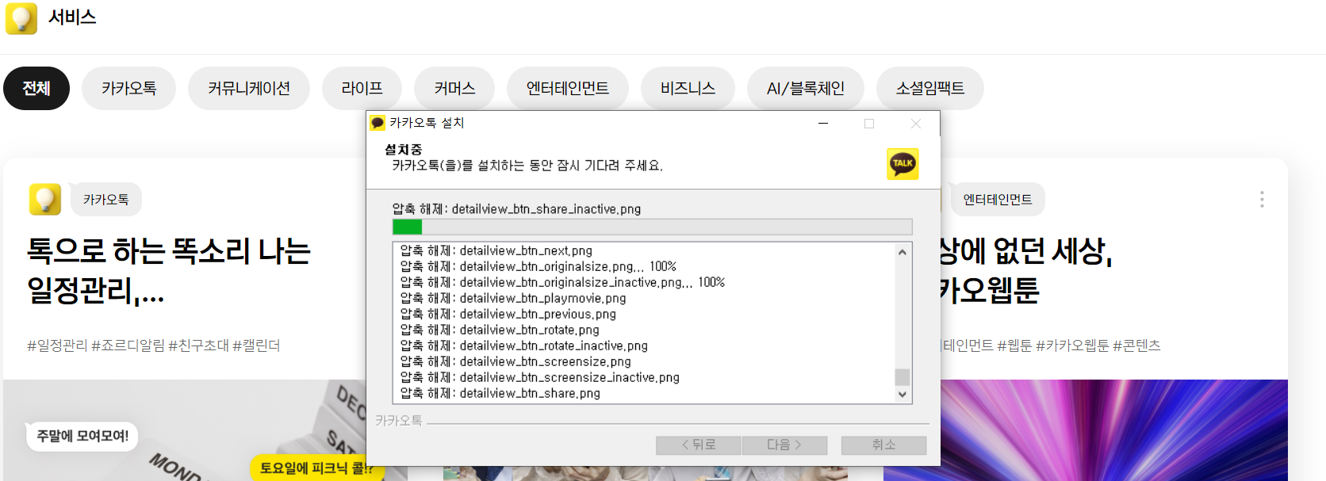
Task: Select log line detailview_btn_screensize_inactive.png
Action: [x=540, y=377]
